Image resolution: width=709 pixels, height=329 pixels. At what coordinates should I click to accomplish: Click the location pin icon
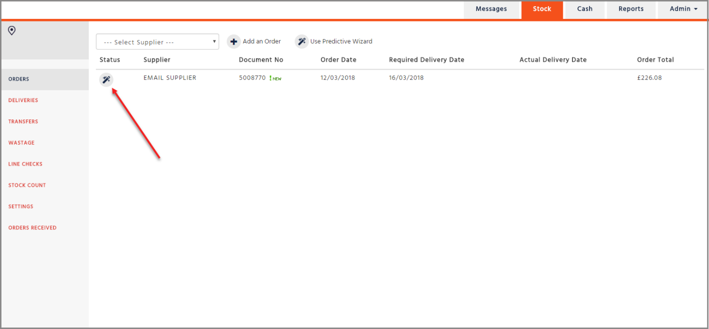(x=12, y=31)
